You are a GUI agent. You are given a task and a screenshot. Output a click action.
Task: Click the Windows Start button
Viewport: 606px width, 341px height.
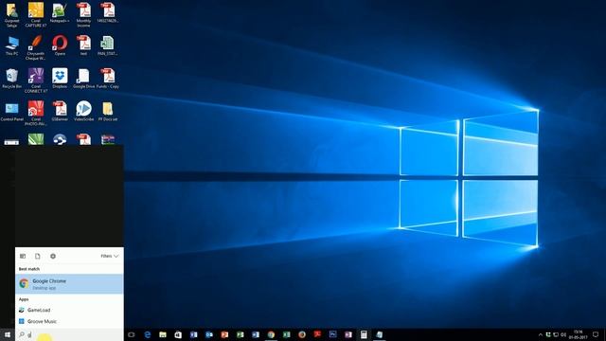(8, 334)
